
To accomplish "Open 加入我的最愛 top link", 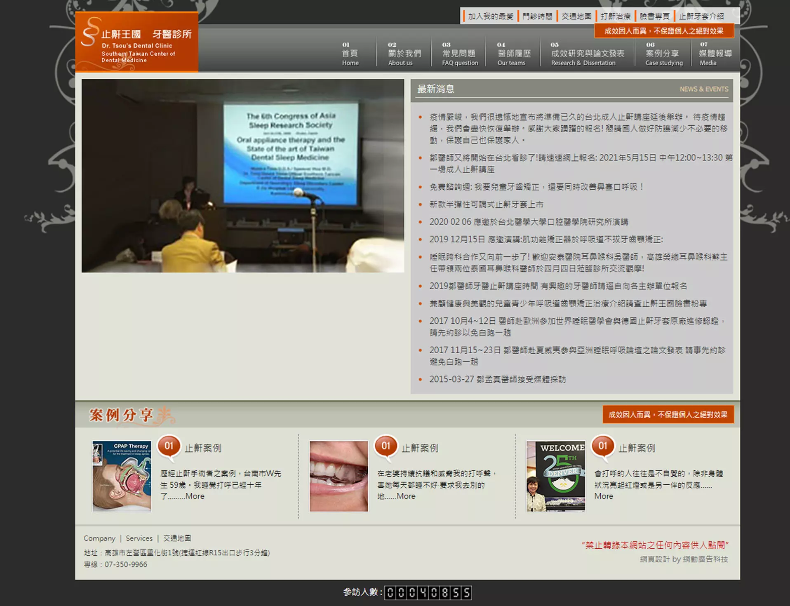I will click(491, 16).
